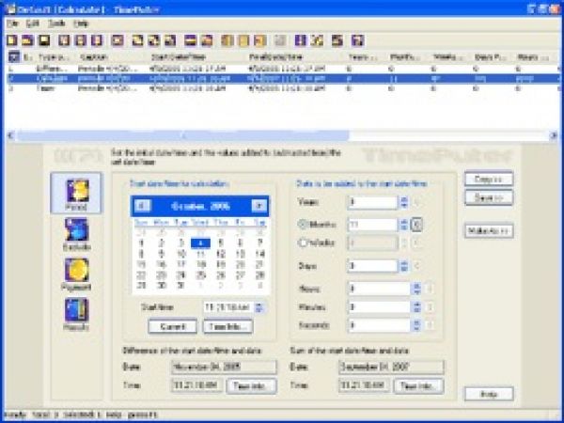Click the checkmark icon heading the list
The image size is (564, 423).
click(x=14, y=56)
